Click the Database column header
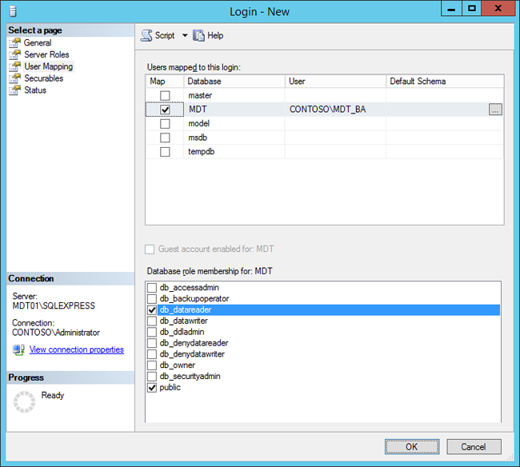Screen dimensions: 520x467 click(234, 81)
